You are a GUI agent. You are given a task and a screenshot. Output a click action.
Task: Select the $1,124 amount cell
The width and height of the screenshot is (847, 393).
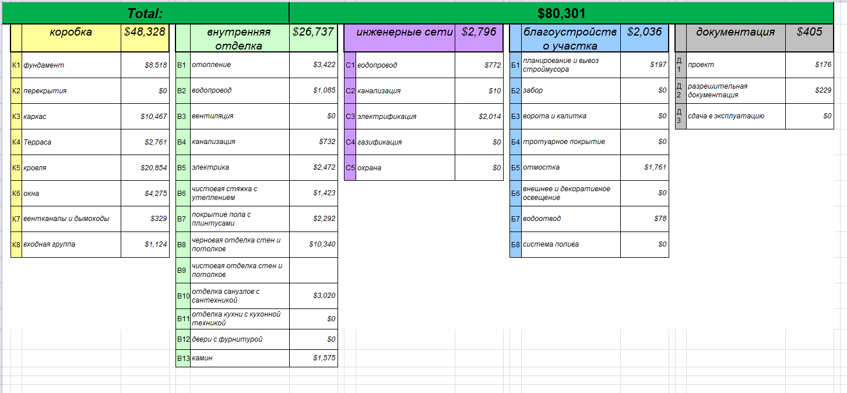[145, 245]
